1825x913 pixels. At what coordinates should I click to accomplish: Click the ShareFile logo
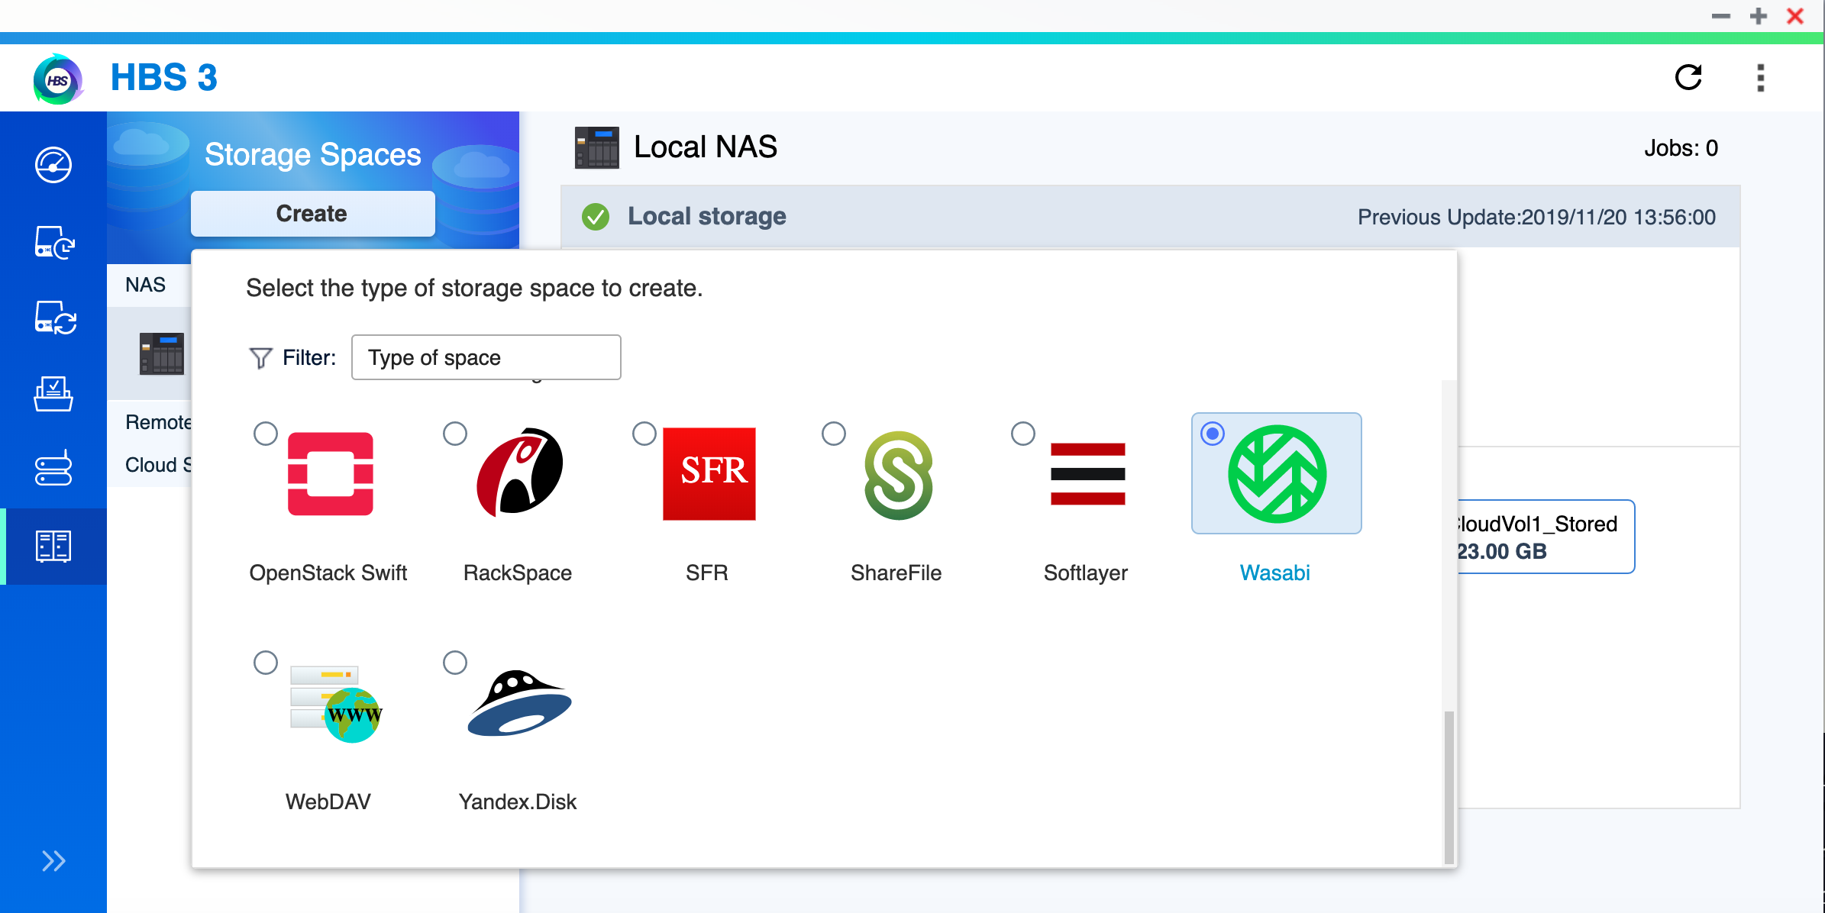(x=899, y=475)
